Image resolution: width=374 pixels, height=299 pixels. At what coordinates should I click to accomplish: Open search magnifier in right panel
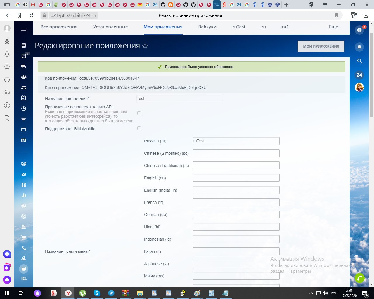[x=360, y=61]
